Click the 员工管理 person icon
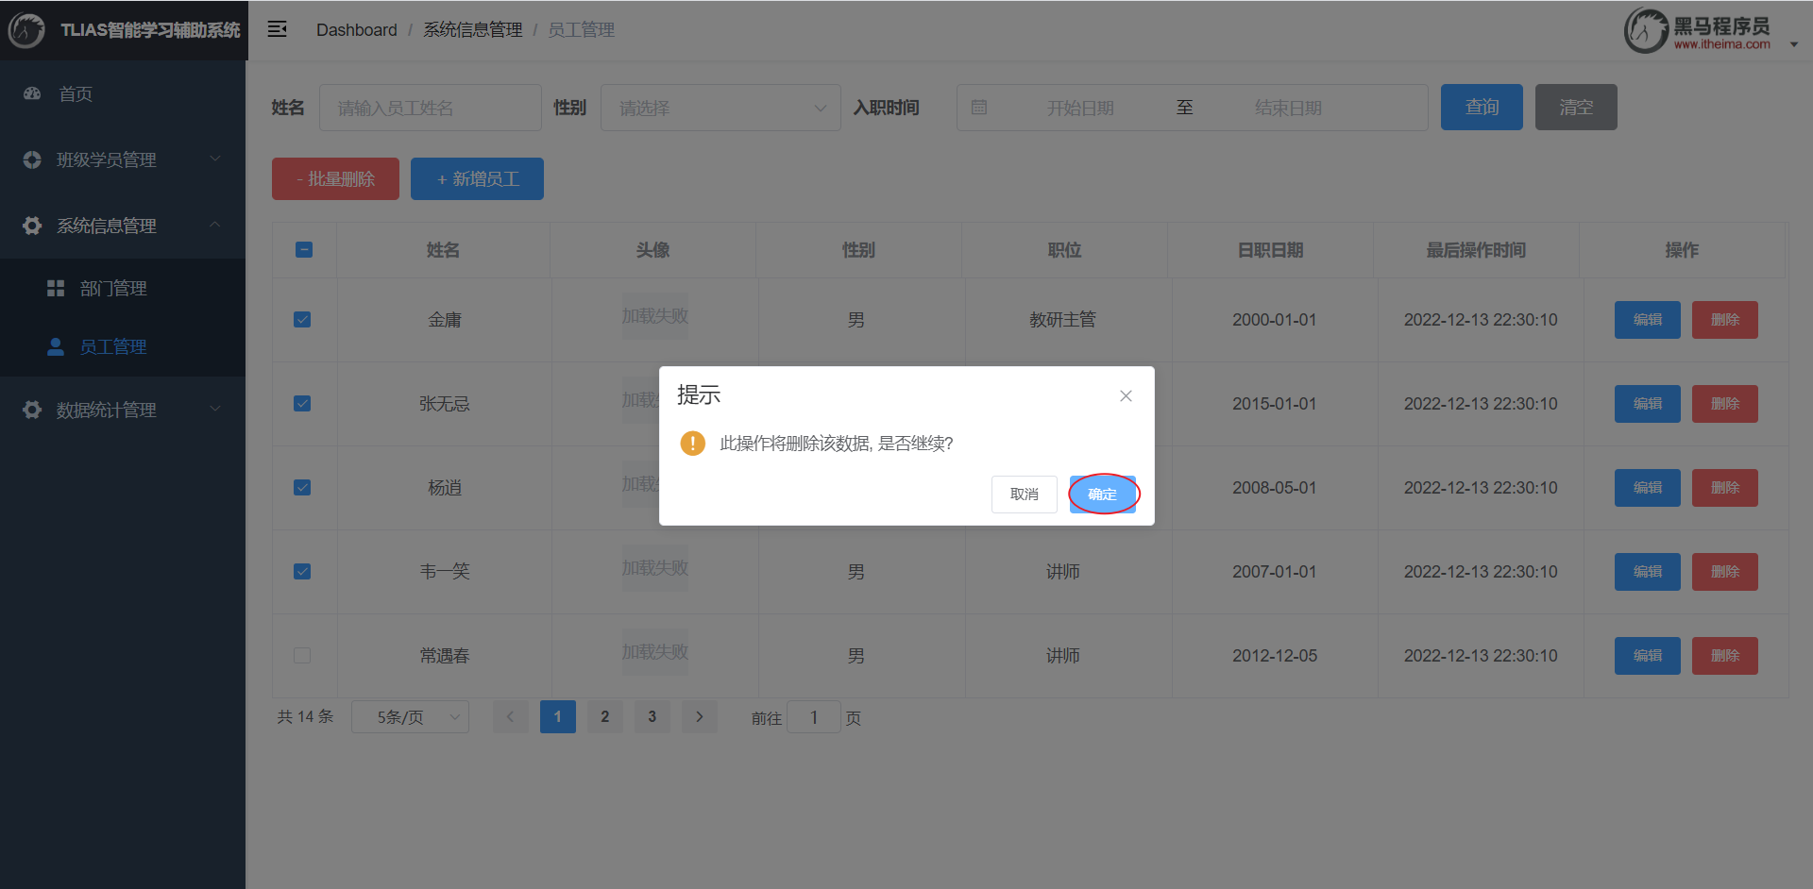The image size is (1813, 889). click(x=56, y=346)
